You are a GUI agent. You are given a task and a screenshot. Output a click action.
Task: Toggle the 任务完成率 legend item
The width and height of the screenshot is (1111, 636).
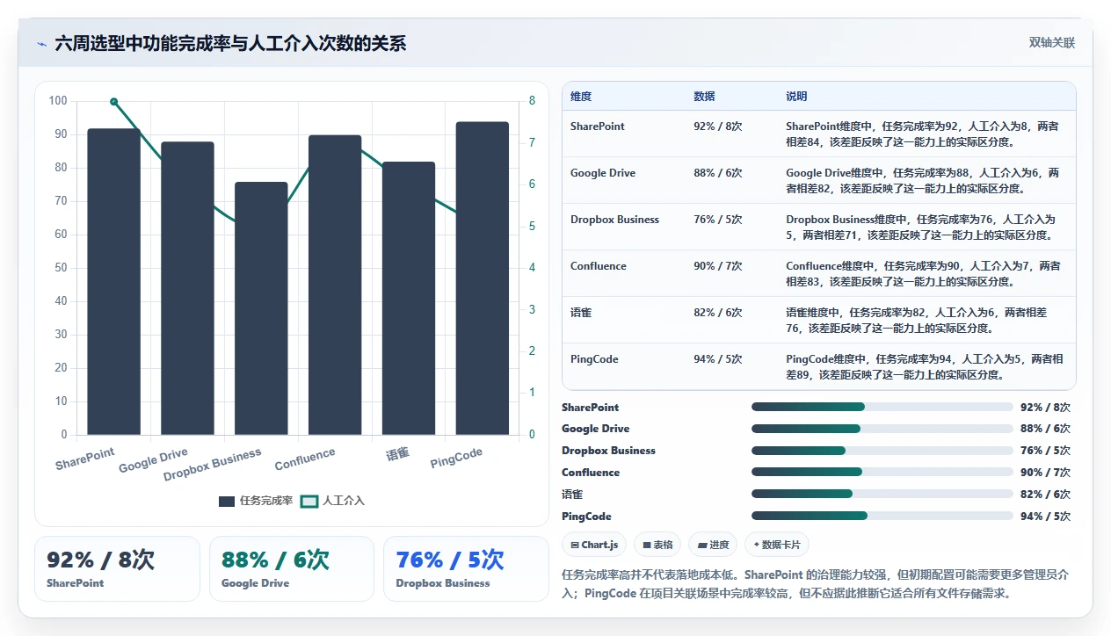point(256,501)
